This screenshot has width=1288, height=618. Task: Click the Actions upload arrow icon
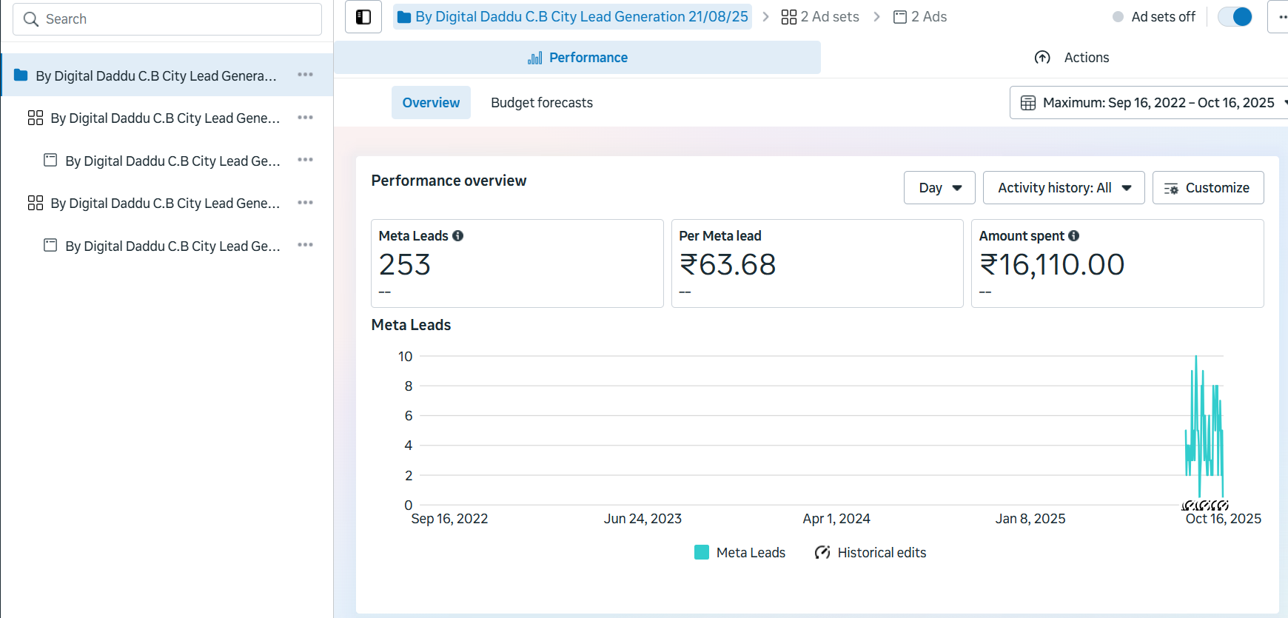1042,58
